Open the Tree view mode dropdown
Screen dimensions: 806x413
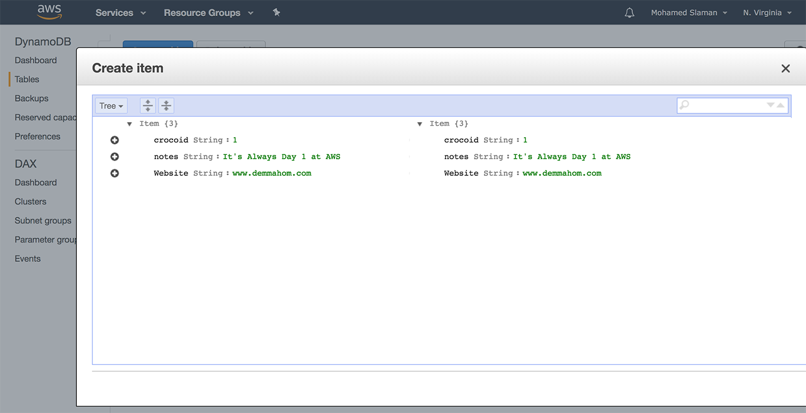(111, 106)
